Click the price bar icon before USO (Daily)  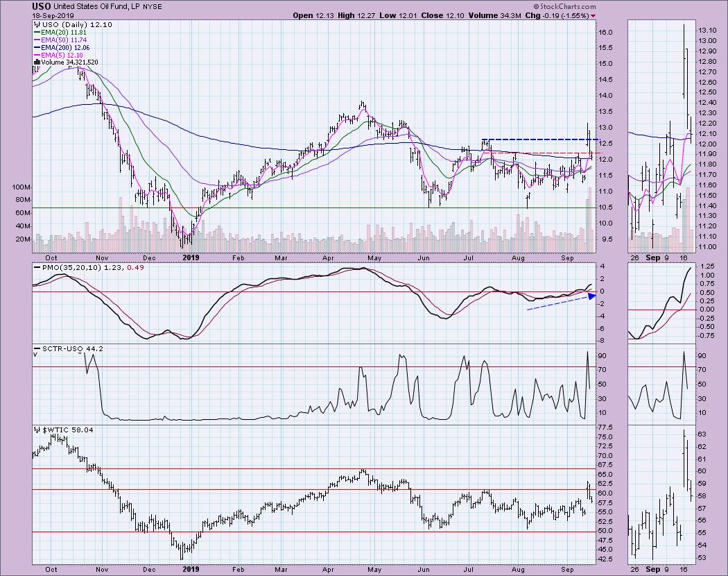(x=37, y=25)
